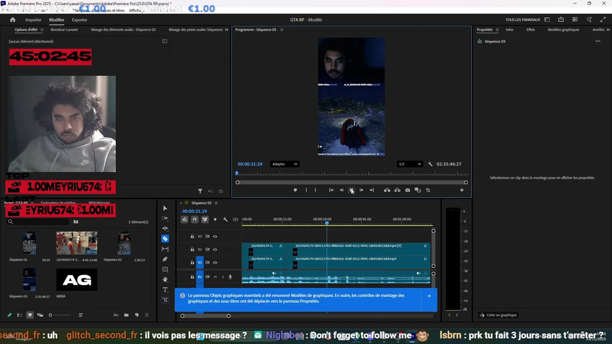Image resolution: width=612 pixels, height=344 pixels.
Task: Open the Quick Export share icon
Action: pyautogui.click(x=561, y=20)
